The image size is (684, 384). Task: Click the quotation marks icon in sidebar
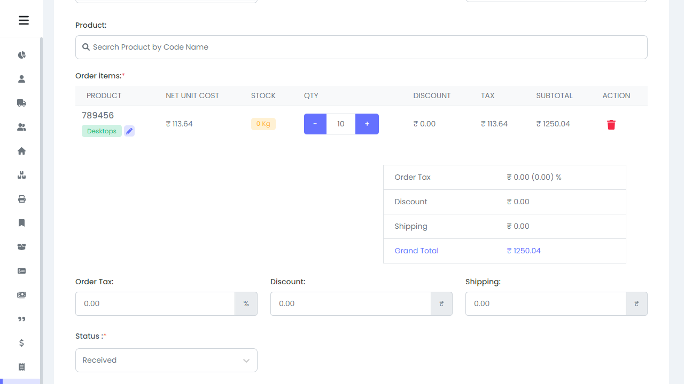coord(21,319)
